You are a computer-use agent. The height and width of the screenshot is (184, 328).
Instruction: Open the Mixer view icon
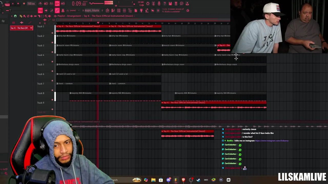tap(124, 10)
